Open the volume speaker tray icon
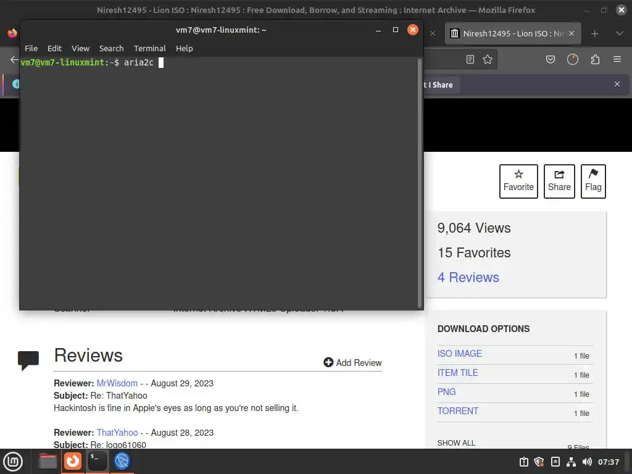 [x=587, y=462]
